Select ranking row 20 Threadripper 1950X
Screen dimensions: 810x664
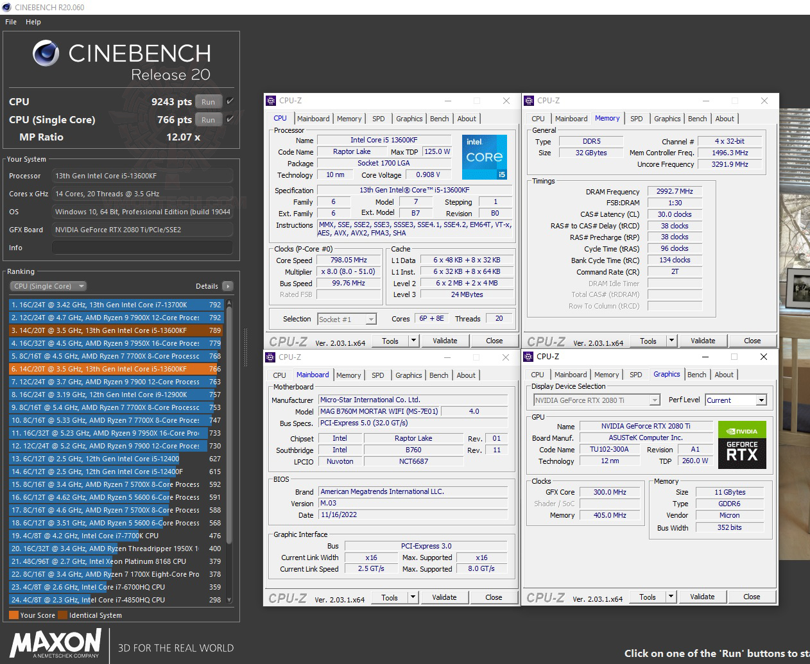116,549
